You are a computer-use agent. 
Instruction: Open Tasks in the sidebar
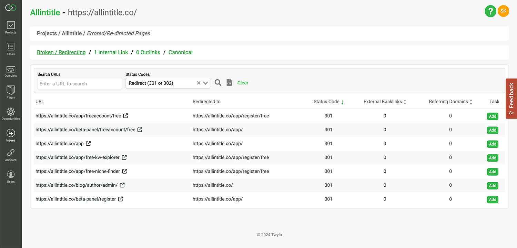(x=11, y=49)
